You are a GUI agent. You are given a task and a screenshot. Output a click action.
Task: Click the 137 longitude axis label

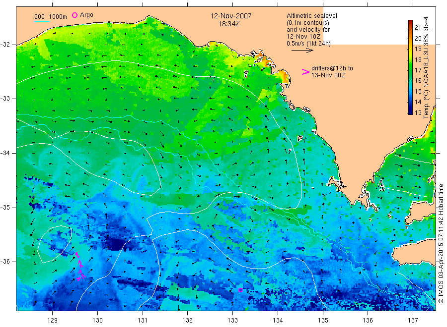(x=413, y=321)
